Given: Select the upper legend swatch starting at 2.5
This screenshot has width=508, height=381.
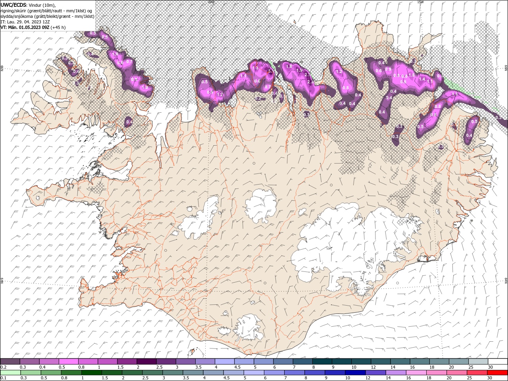Looking at the screenshot, I should [165, 362].
